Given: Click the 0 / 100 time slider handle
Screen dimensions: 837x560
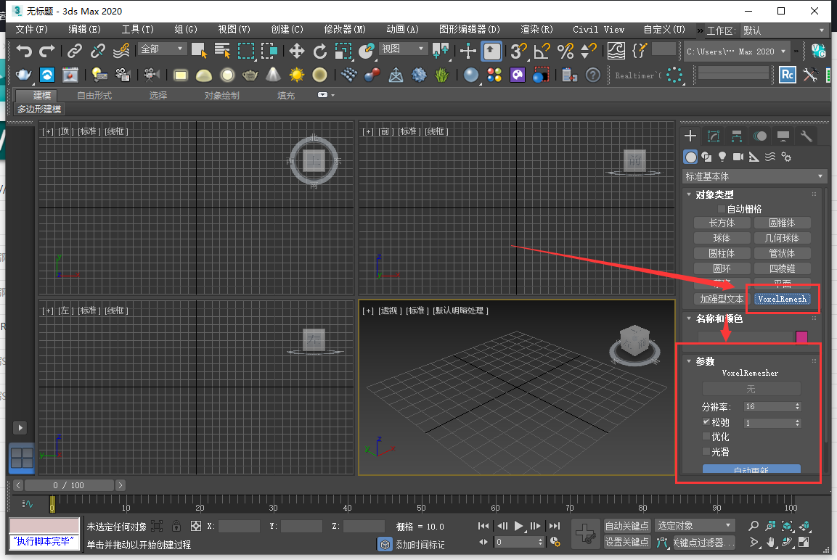Looking at the screenshot, I should coord(69,485).
